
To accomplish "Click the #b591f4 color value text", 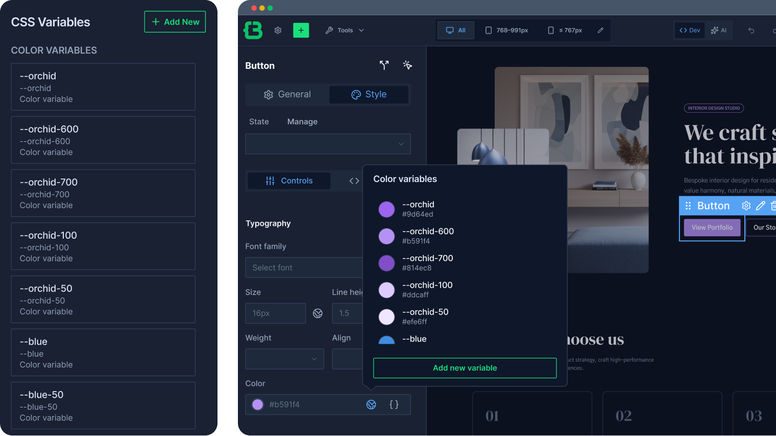I will 284,404.
